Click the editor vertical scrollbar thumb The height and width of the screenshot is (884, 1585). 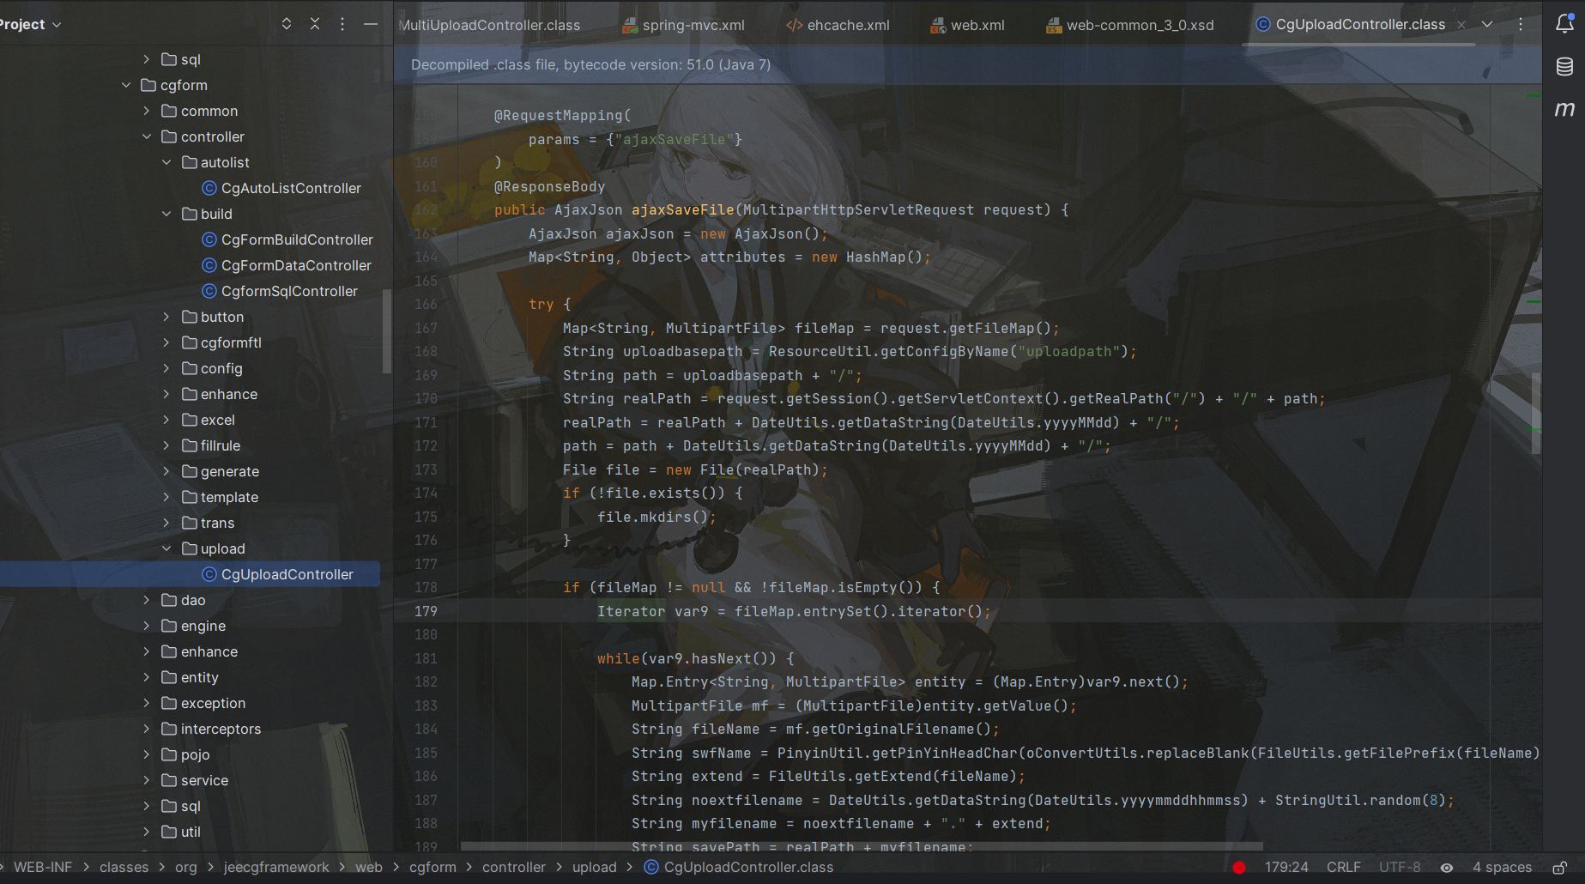click(x=1536, y=413)
